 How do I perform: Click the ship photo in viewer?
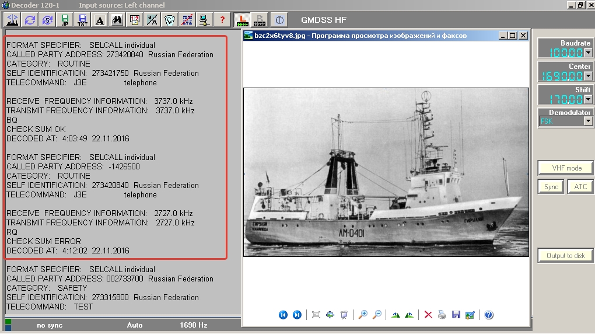click(386, 172)
